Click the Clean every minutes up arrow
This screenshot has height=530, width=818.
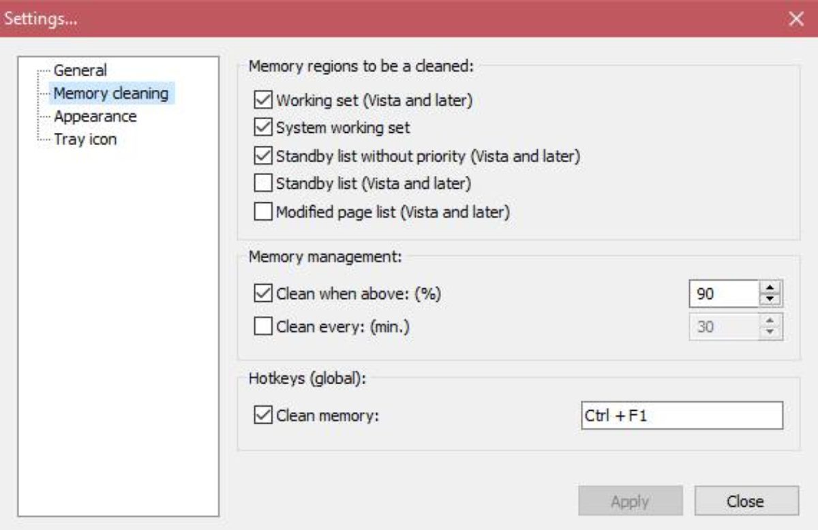(x=771, y=322)
